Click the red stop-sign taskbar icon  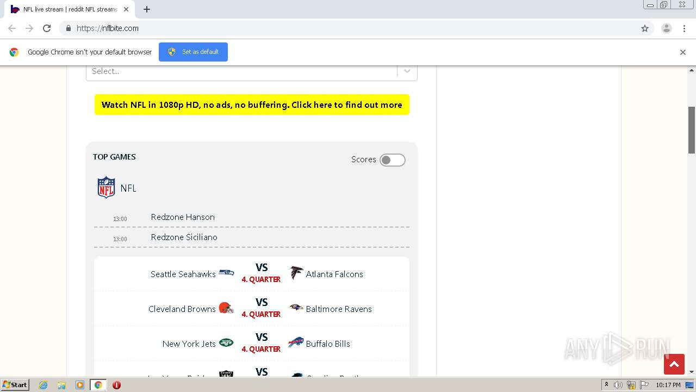(116, 385)
